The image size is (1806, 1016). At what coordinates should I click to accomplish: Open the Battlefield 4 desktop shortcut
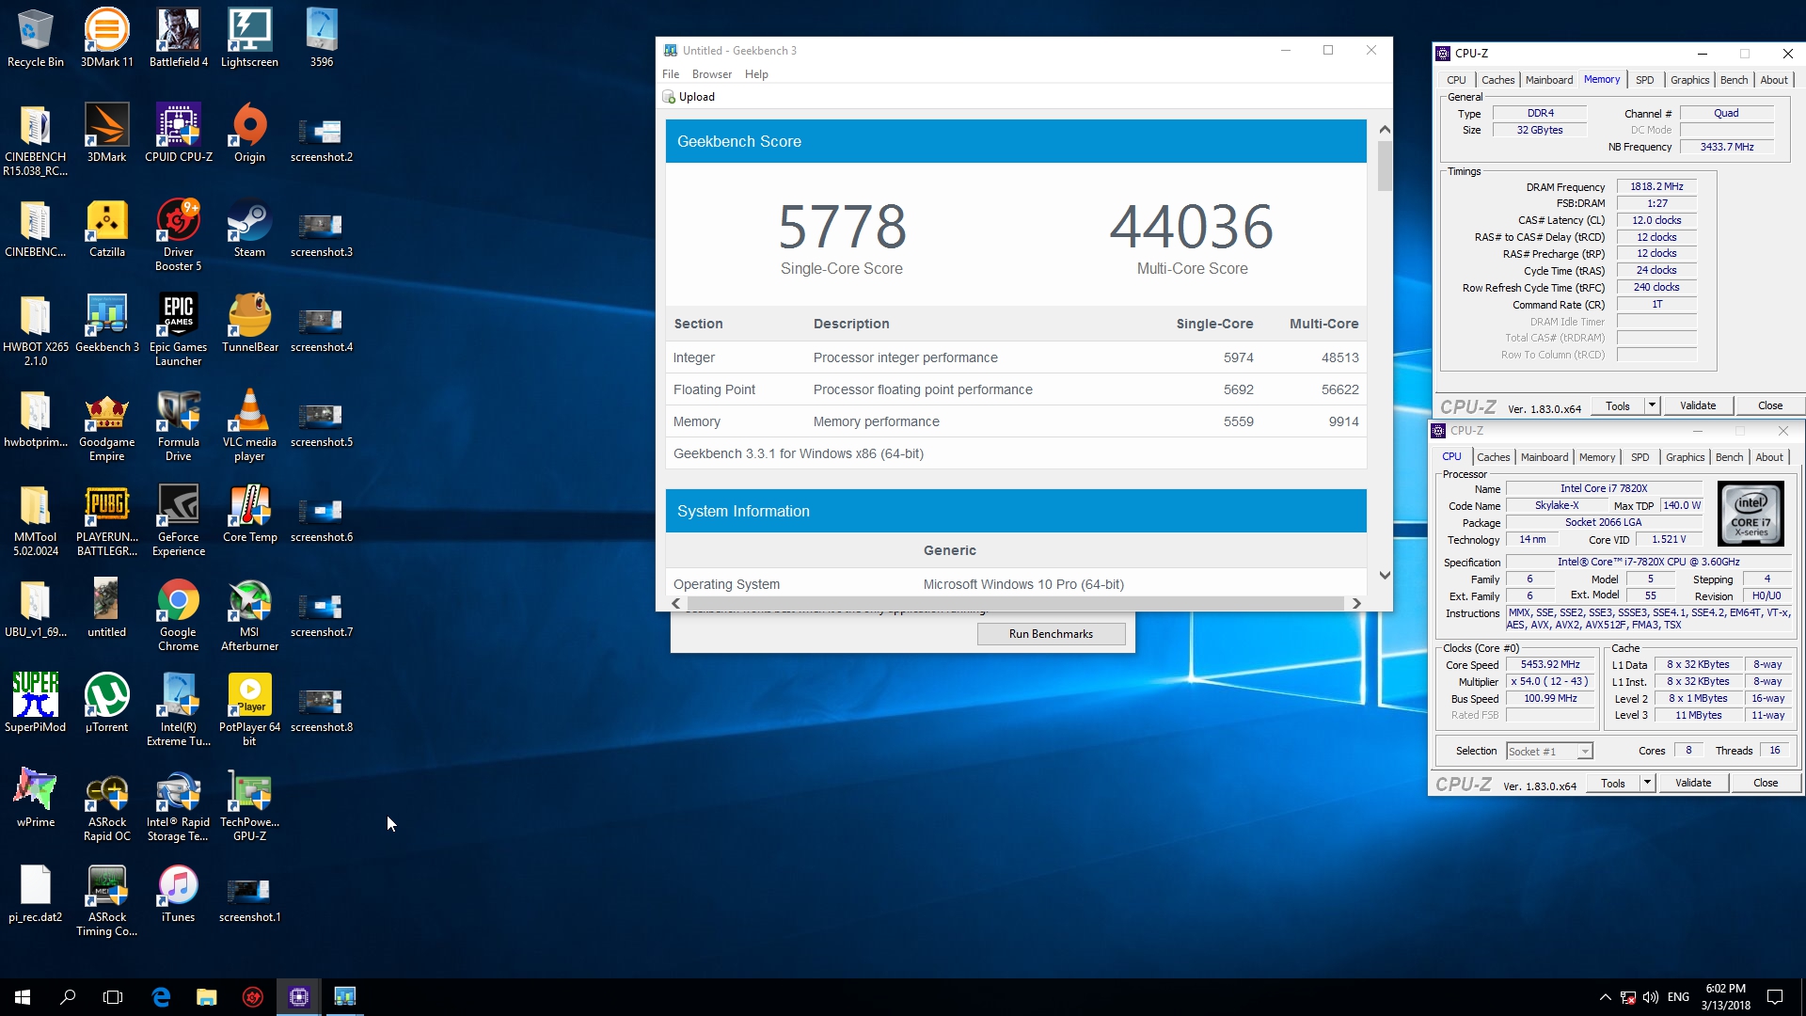coord(178,38)
